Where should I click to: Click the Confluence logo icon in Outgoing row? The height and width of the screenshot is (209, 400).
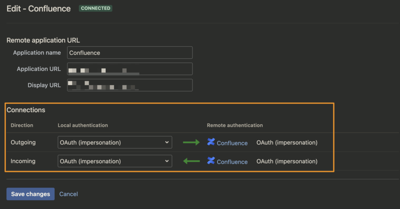pyautogui.click(x=211, y=142)
